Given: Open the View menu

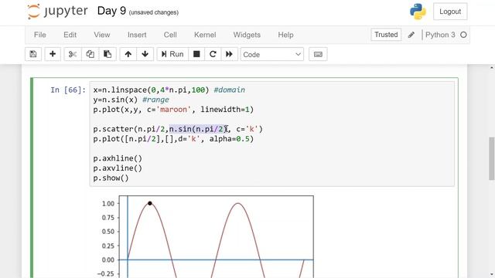Looking at the screenshot, I should [x=101, y=35].
